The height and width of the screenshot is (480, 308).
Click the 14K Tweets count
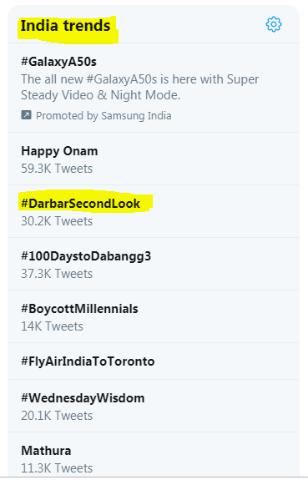pos(52,326)
